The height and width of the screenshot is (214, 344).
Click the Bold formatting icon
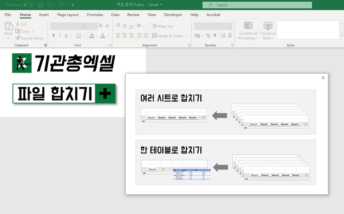tap(53, 35)
